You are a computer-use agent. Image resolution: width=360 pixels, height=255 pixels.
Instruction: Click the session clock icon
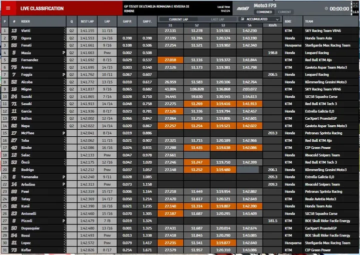pyautogui.click(x=326, y=9)
